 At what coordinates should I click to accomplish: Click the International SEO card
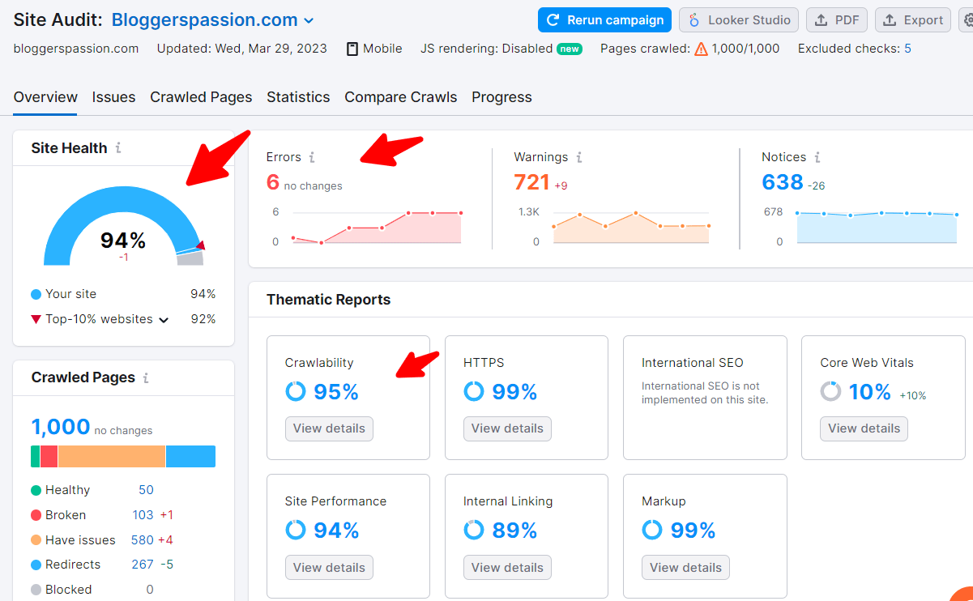coord(705,398)
